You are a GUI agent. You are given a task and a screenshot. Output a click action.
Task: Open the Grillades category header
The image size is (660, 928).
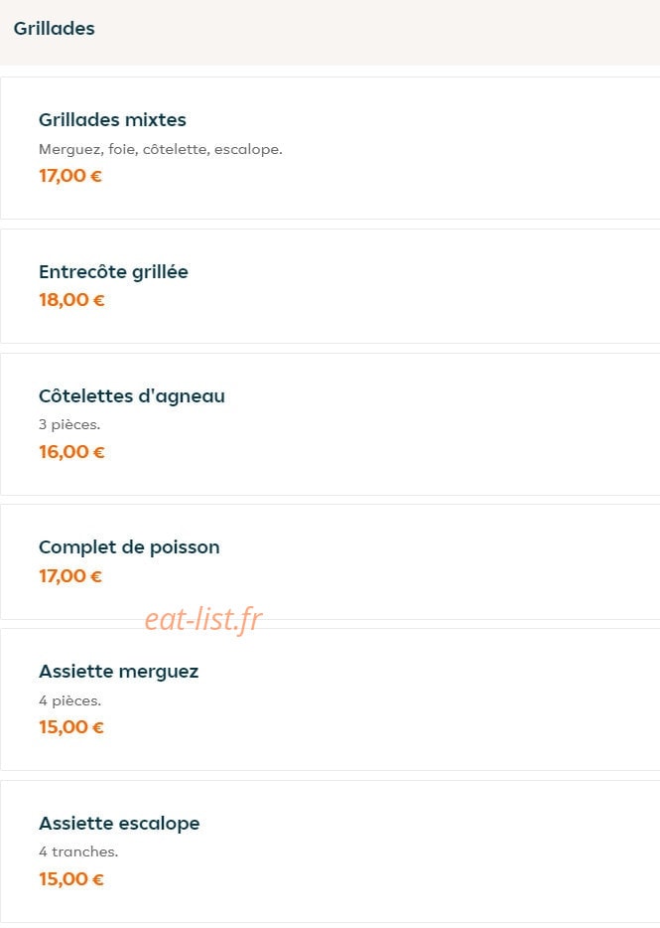[x=54, y=29]
